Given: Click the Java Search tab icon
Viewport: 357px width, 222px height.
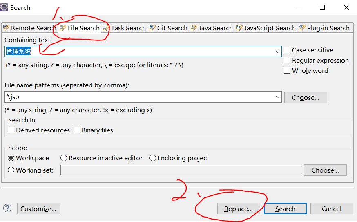Looking at the screenshot, I should pyautogui.click(x=194, y=28).
